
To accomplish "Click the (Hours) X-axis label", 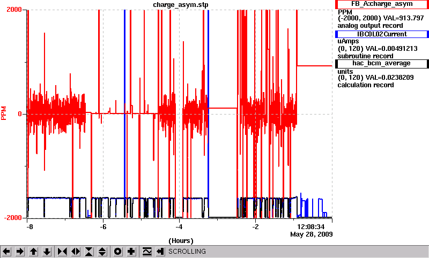I will coord(181,241).
